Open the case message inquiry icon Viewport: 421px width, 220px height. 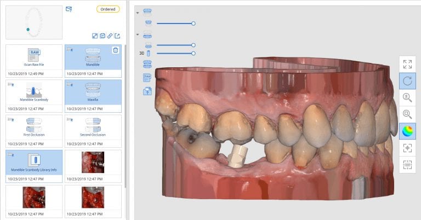(69, 9)
